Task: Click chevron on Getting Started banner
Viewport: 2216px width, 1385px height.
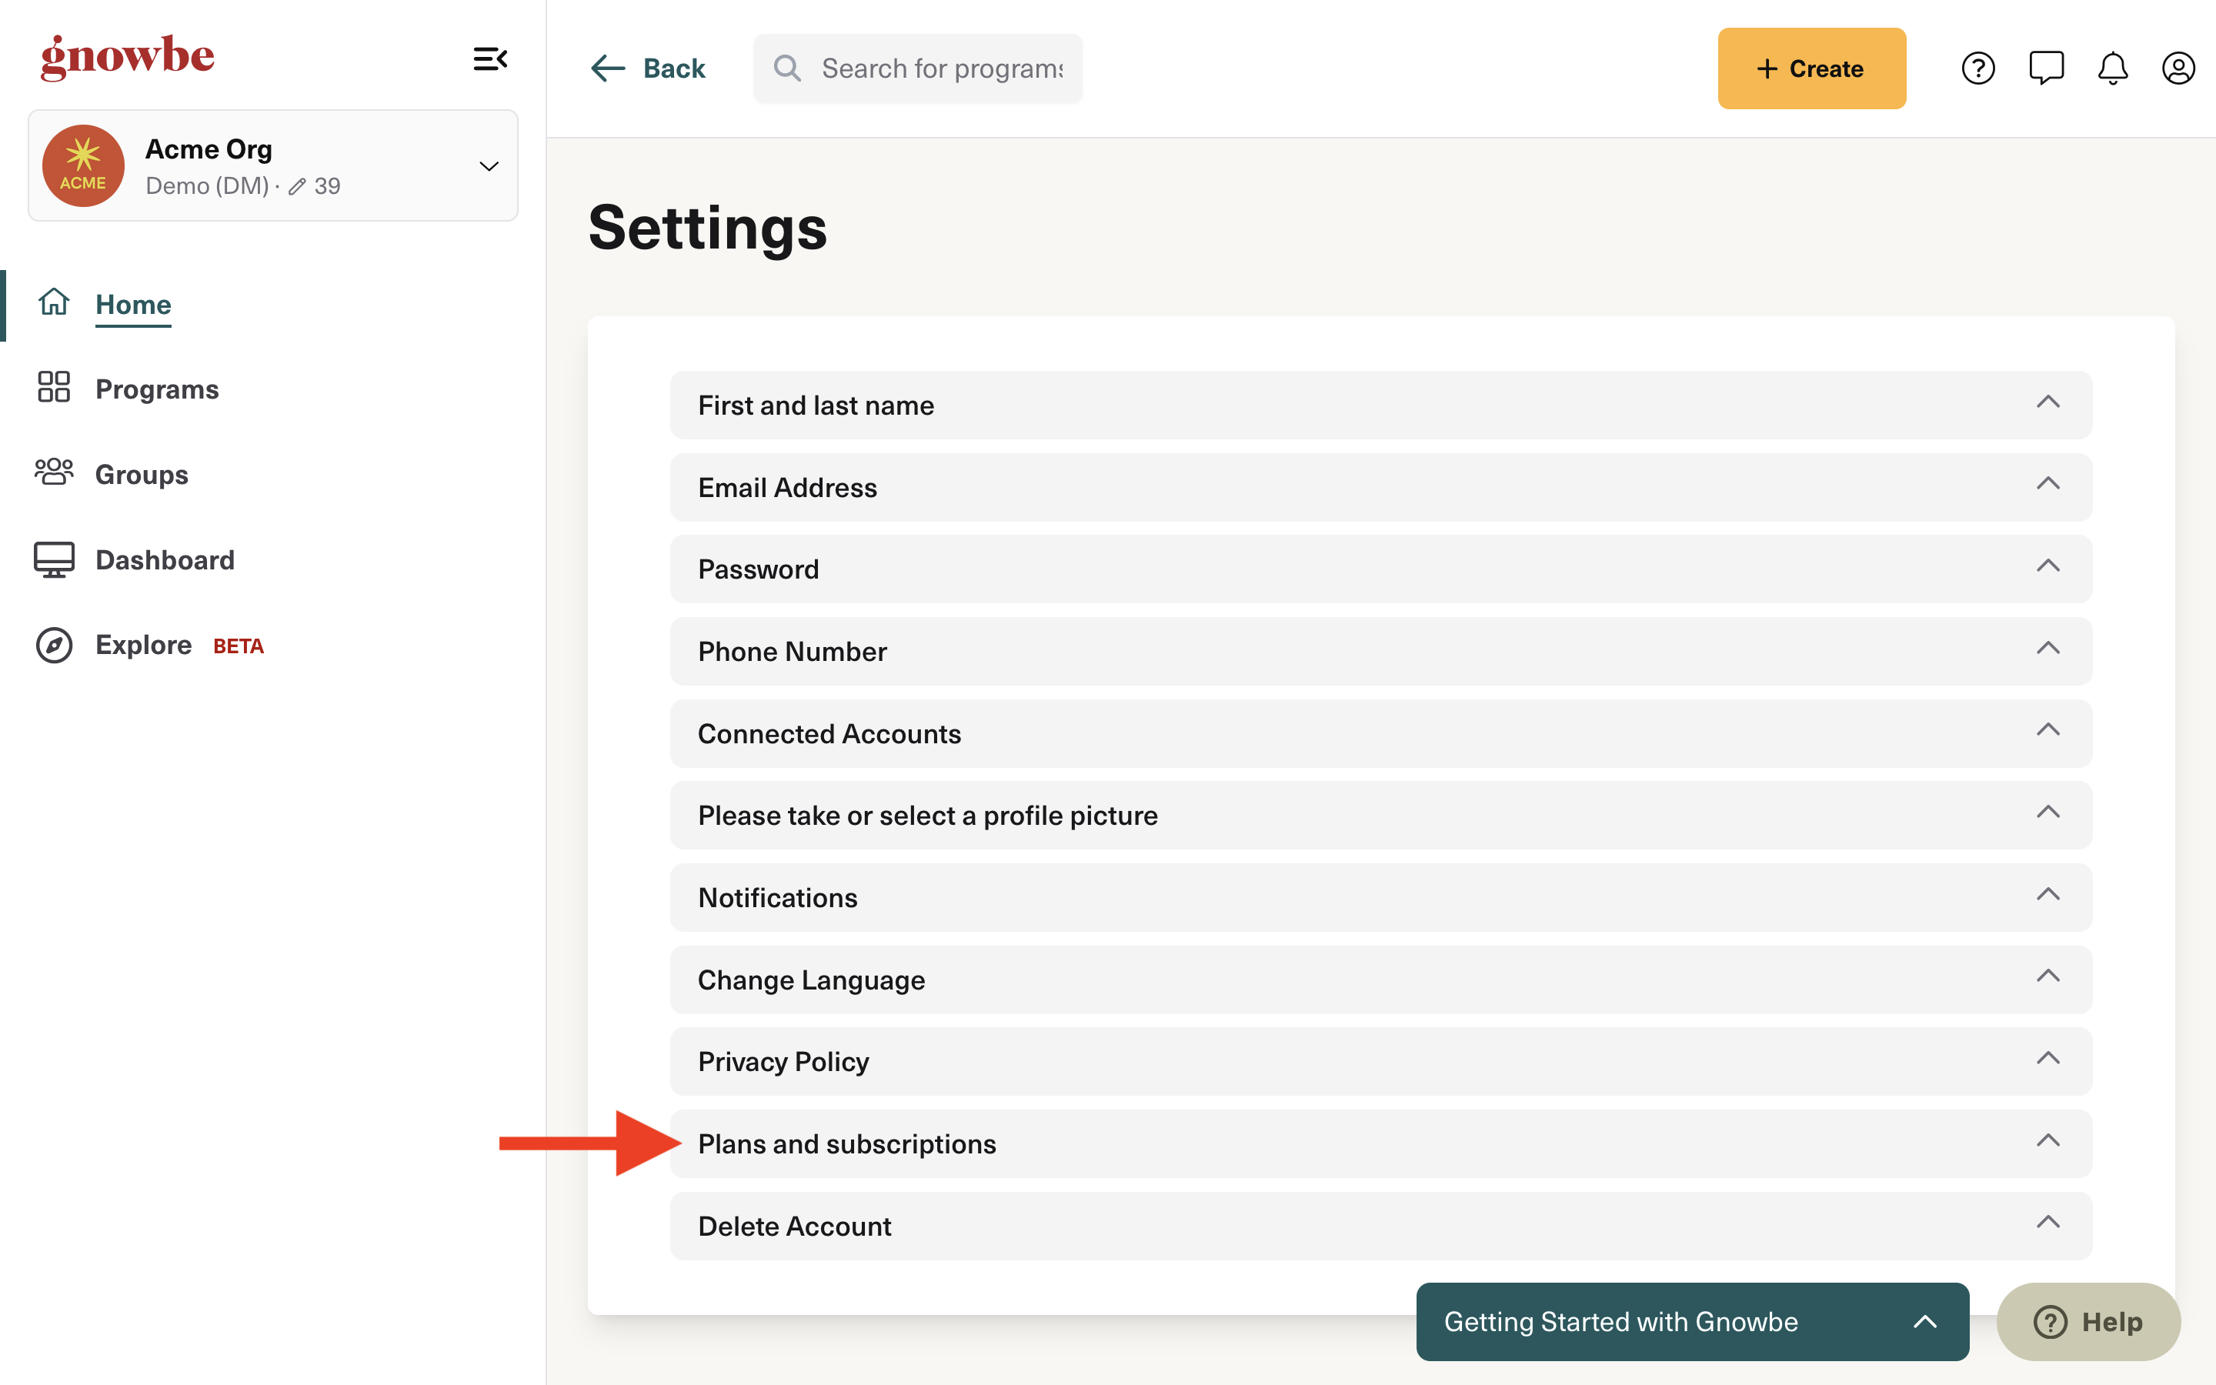Action: pos(1925,1322)
